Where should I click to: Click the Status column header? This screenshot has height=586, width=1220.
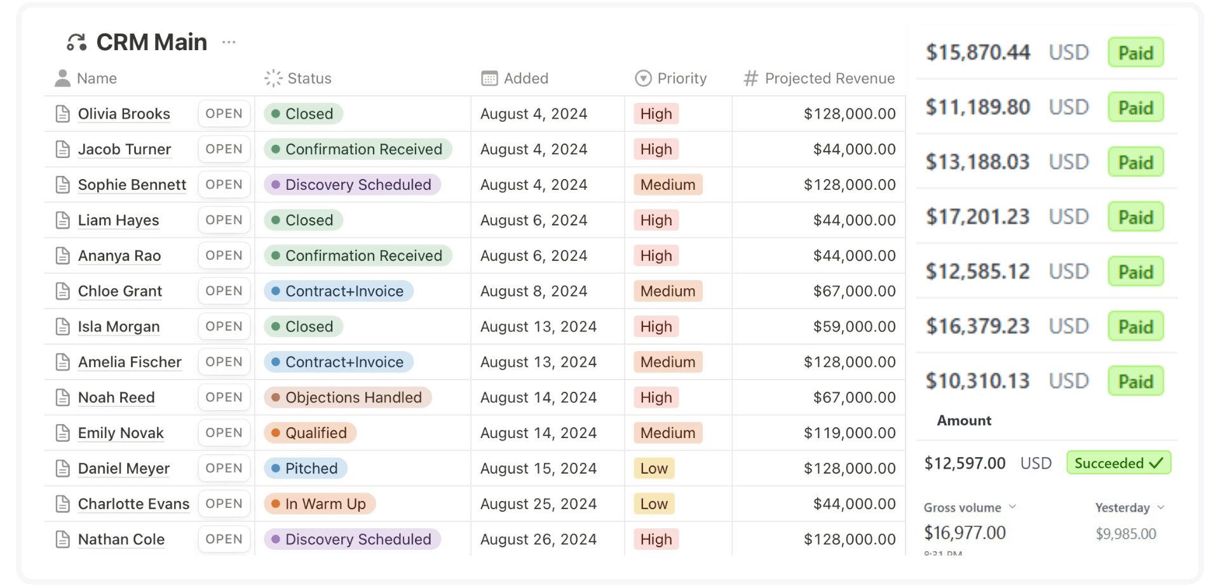[309, 78]
